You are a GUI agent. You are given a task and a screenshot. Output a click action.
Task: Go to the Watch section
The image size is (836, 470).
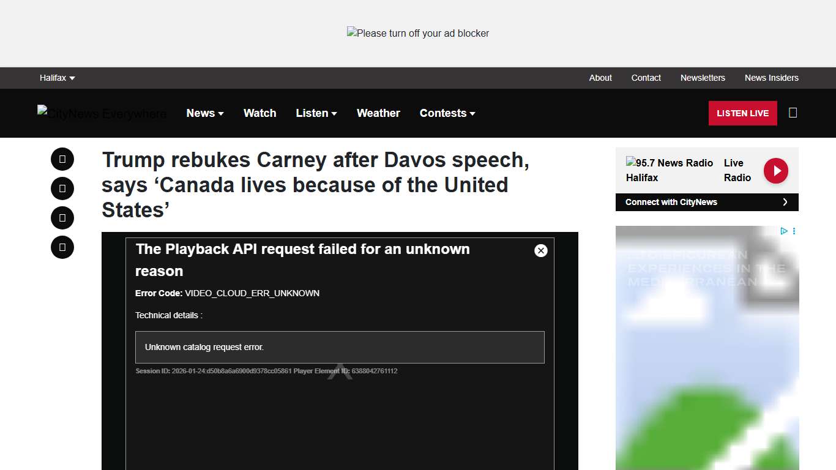(259, 113)
